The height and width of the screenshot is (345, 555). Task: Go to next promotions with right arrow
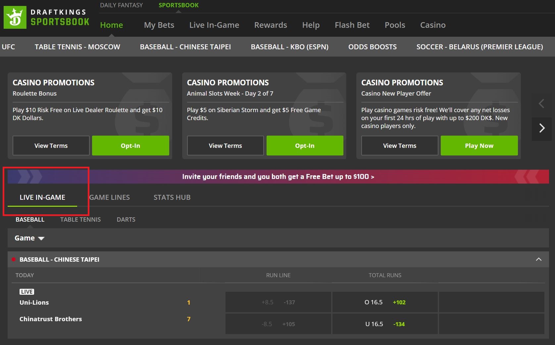click(x=542, y=128)
